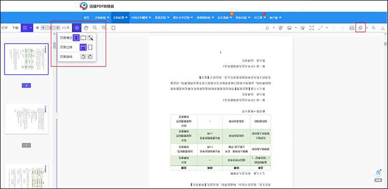
Task: Open the 论文查重 menu
Action: tap(225, 18)
